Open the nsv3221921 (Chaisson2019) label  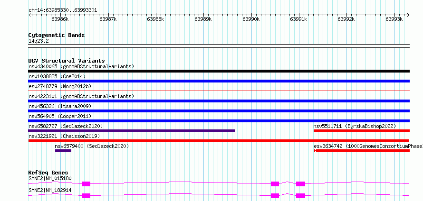click(64, 136)
